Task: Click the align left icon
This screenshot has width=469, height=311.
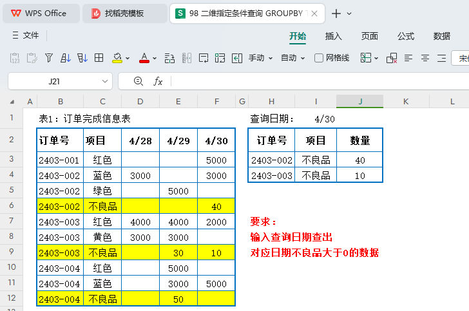Action: tap(408, 58)
